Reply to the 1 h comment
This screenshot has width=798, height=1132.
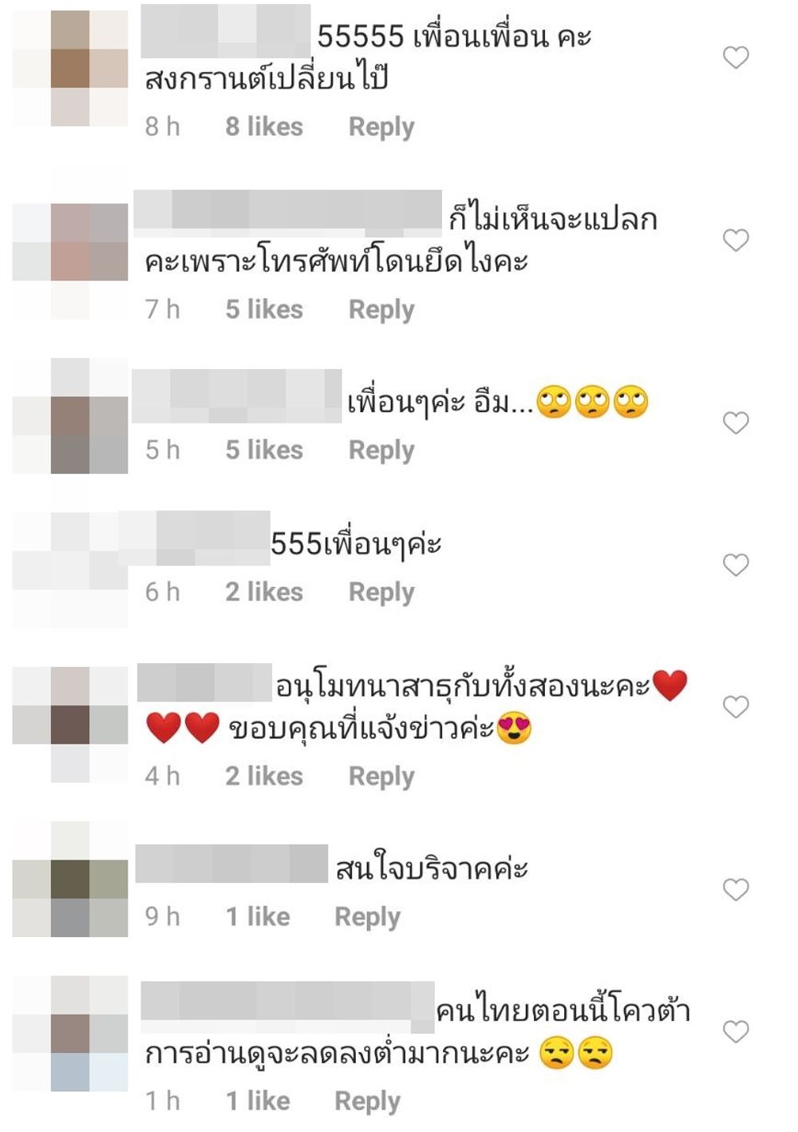(367, 1102)
